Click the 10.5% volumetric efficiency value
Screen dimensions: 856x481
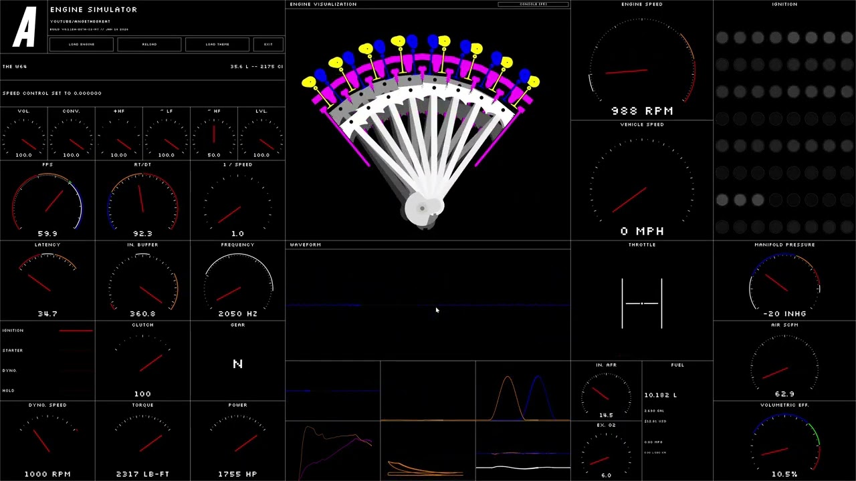point(784,474)
